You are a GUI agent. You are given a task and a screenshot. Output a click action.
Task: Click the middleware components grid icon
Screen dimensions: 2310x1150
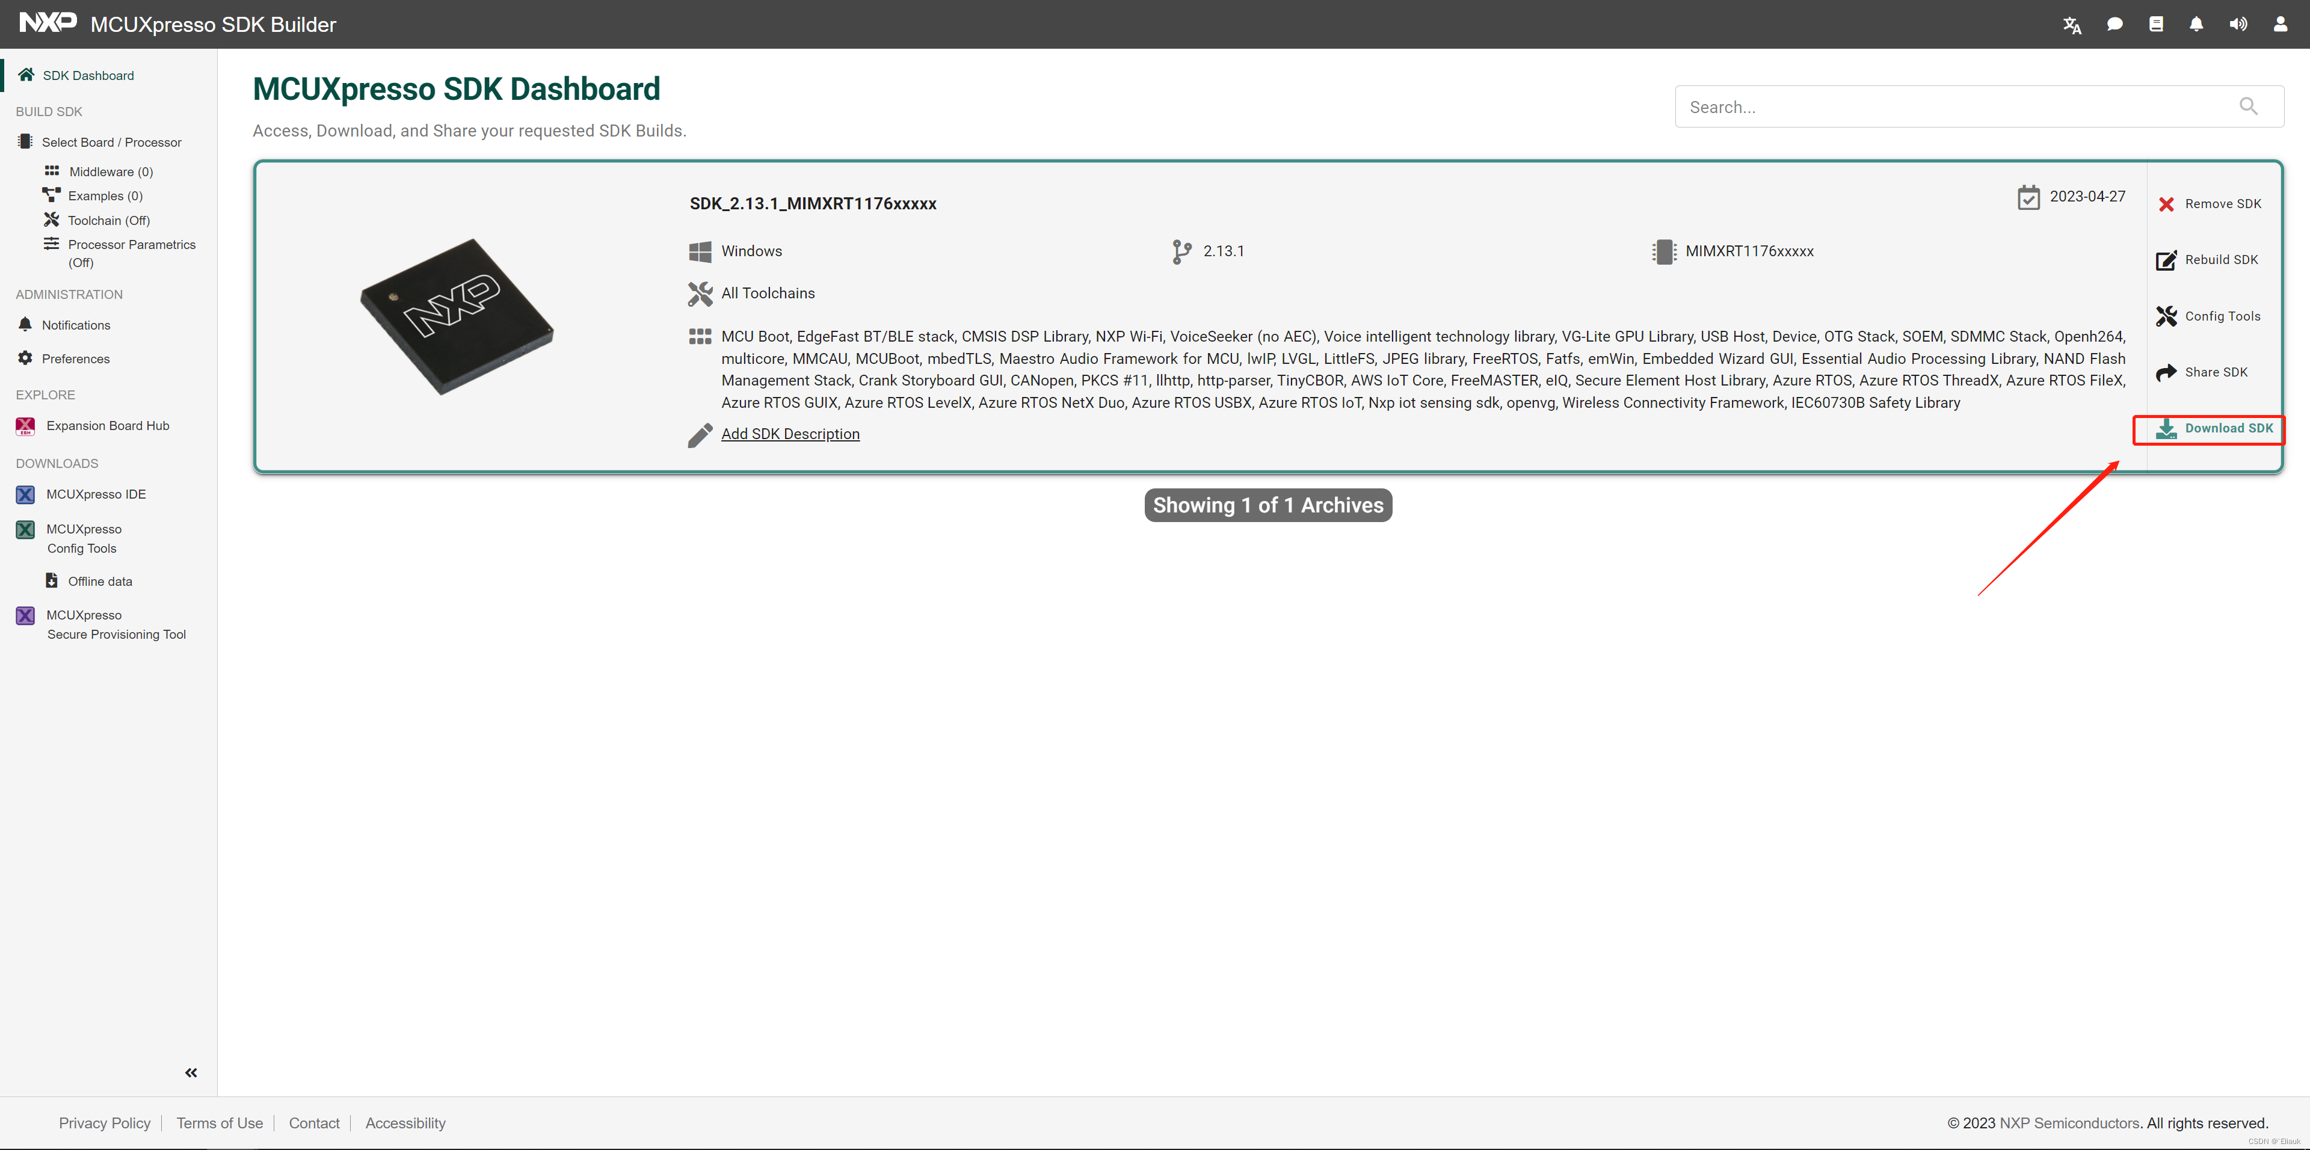coord(700,336)
